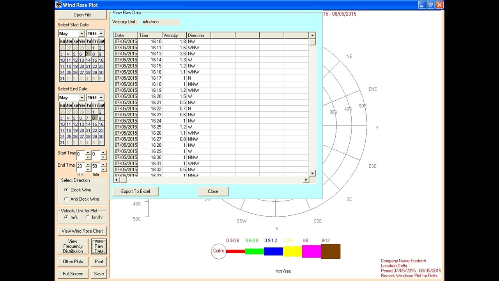Click the Calm circle in legend

pos(219,251)
